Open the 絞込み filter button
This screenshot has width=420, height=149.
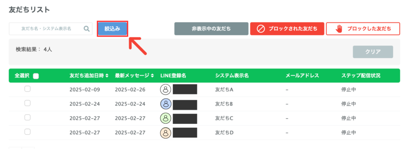point(112,29)
